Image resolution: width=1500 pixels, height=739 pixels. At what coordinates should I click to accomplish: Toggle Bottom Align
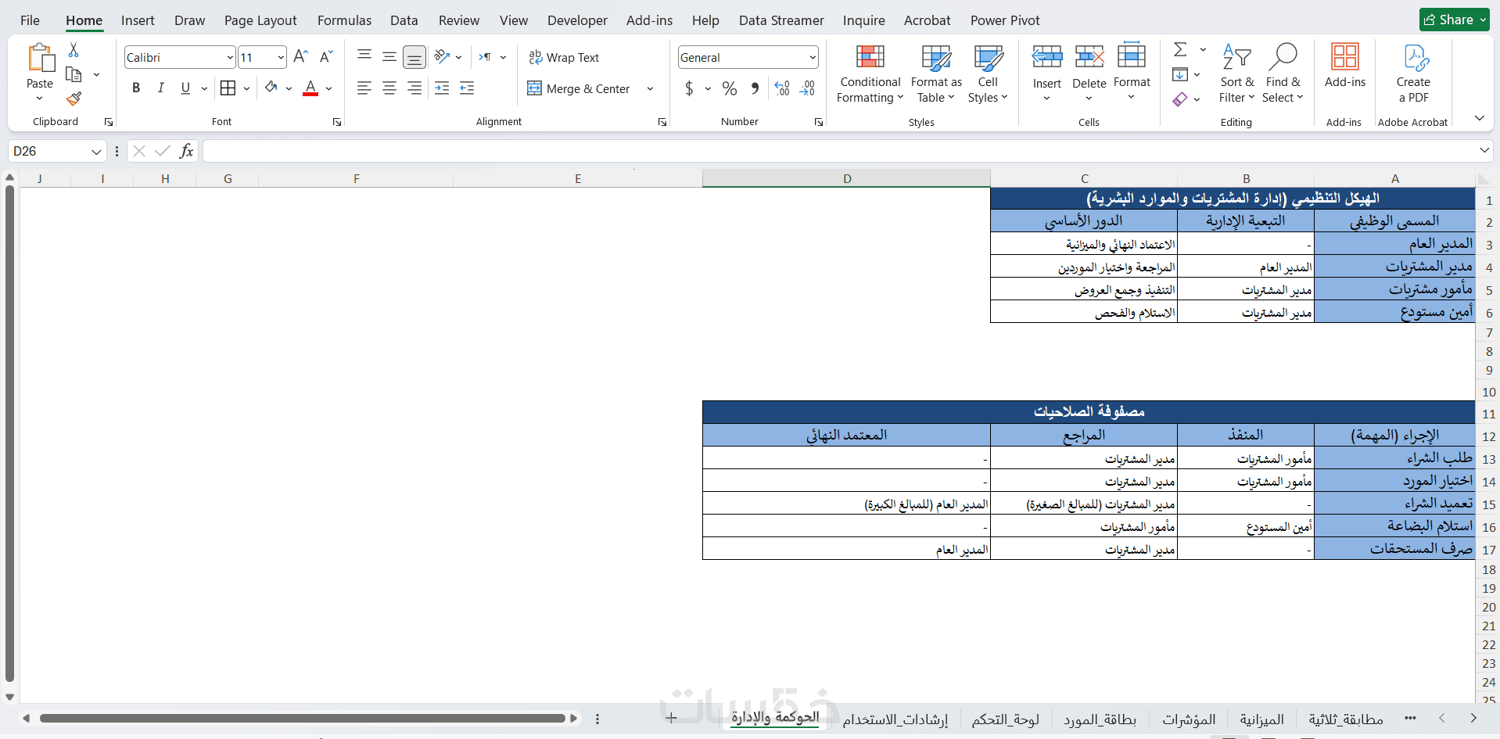tap(414, 56)
